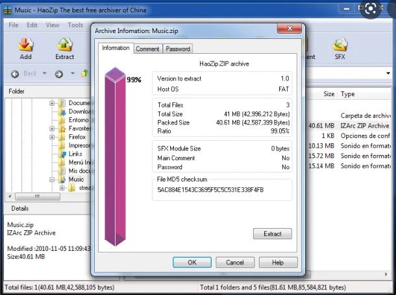396x295 pixels.
Task: Select the 40.61 MB IZArc ZIP Archive row
Action: (349, 126)
